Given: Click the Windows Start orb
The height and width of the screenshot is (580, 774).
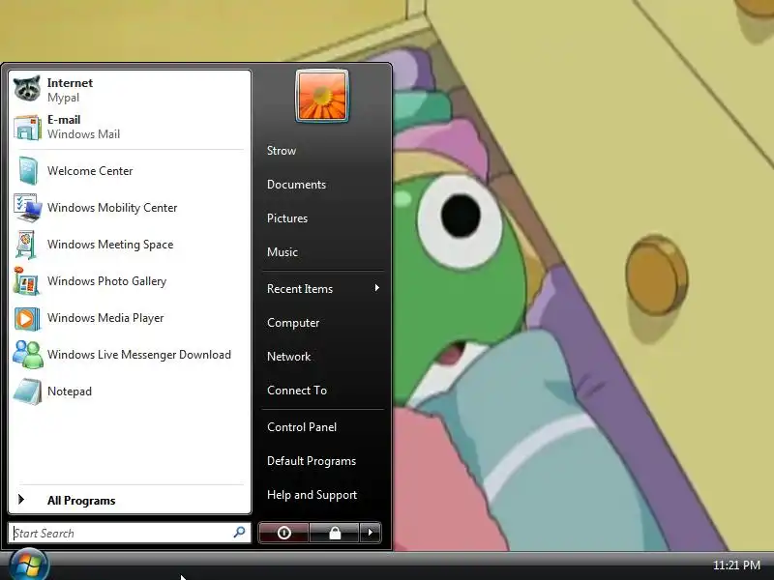Looking at the screenshot, I should click(29, 565).
